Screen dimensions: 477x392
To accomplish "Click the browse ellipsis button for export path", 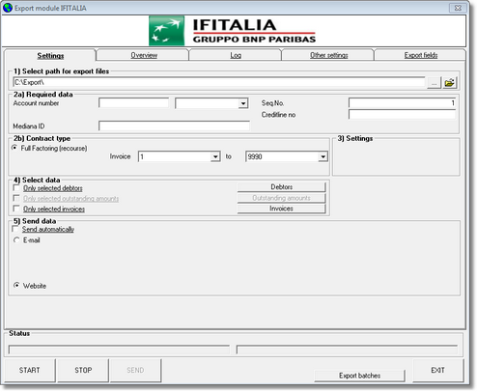I will [434, 83].
